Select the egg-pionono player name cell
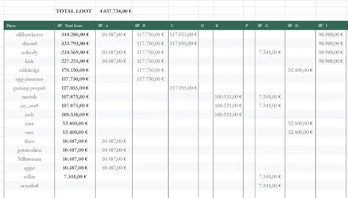The height and width of the screenshot is (198, 348). click(x=29, y=79)
